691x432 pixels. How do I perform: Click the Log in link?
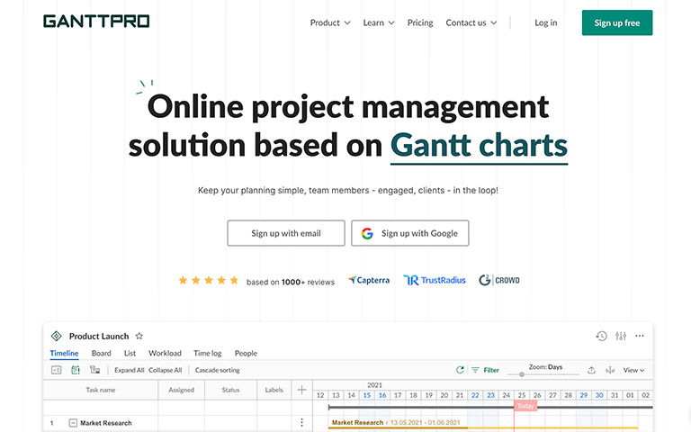545,22
